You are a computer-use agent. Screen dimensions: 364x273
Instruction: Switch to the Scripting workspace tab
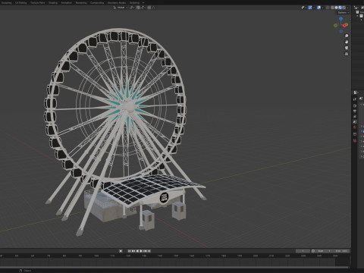tap(134, 3)
